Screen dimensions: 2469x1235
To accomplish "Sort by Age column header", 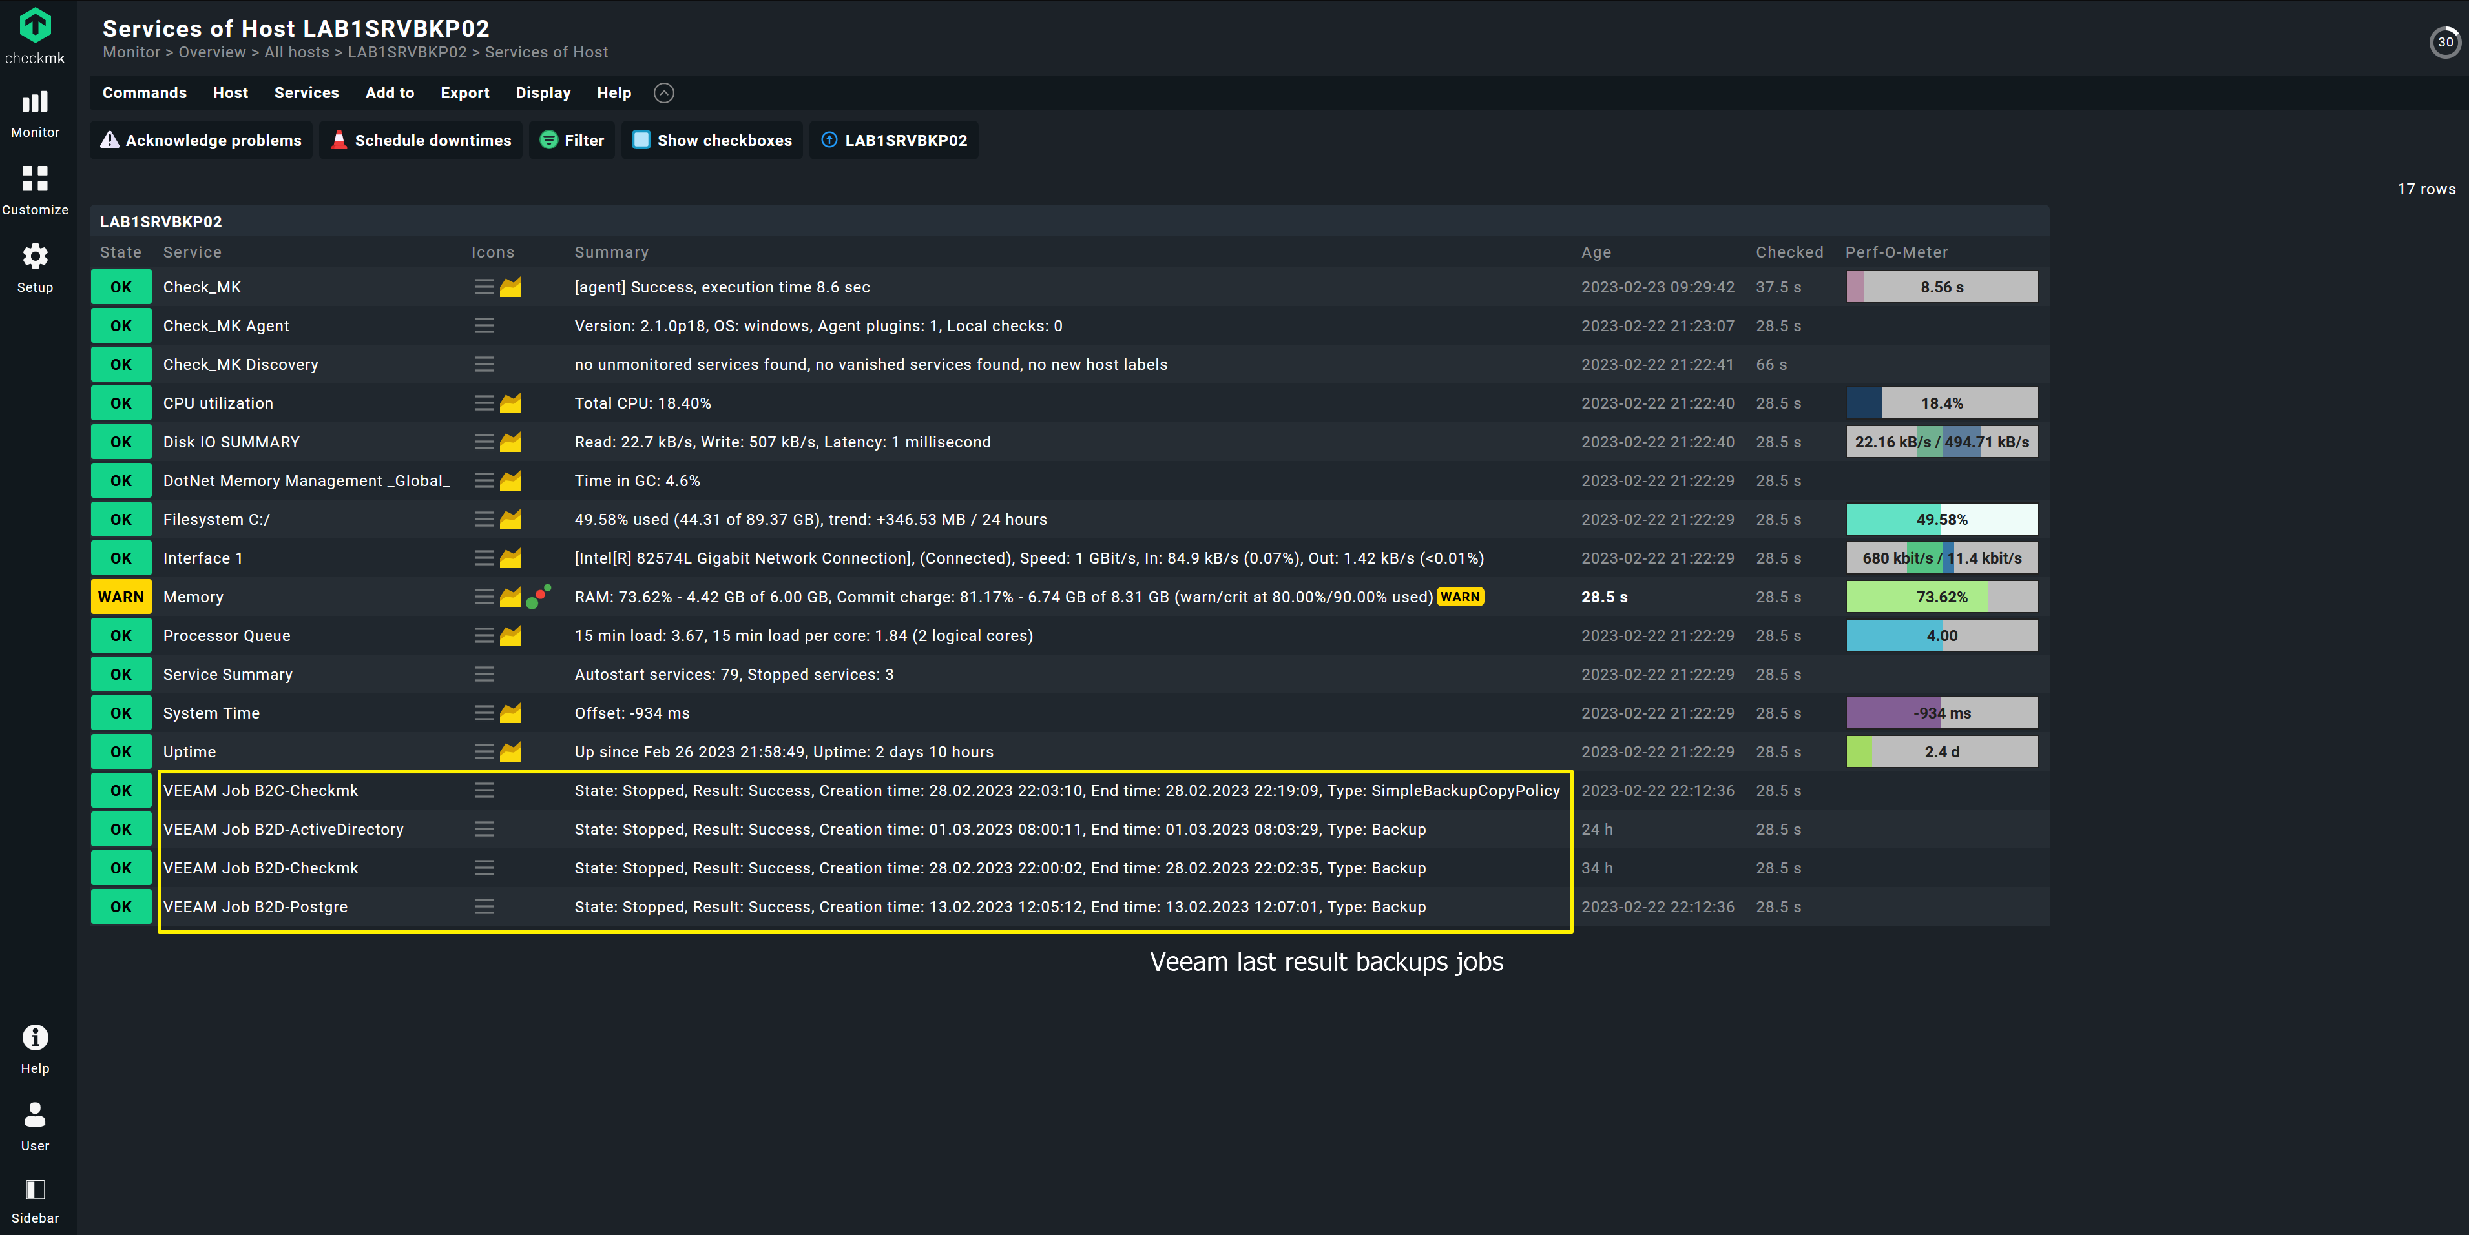I will [1596, 253].
